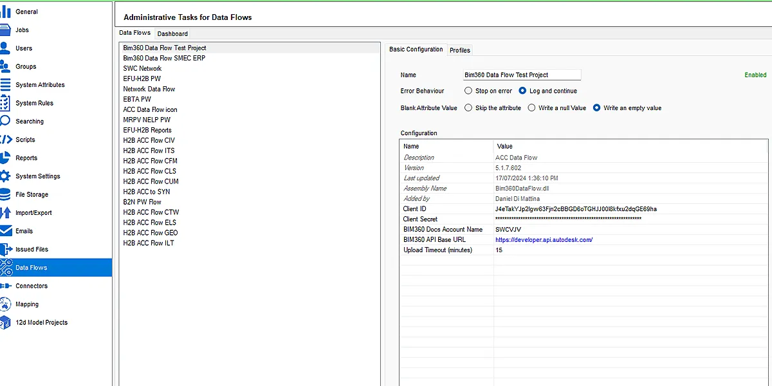
Task: Click the Jobs folder icon
Action: coord(5,30)
